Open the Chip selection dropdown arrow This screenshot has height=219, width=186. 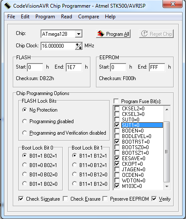[78, 34]
